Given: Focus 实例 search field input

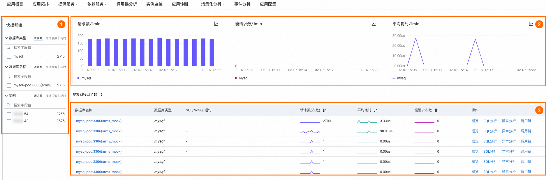Looking at the screenshot, I should coord(35,105).
